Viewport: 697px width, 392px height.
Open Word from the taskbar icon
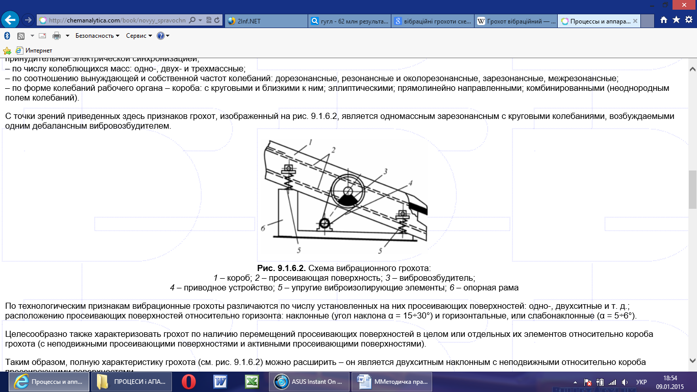[x=220, y=381]
